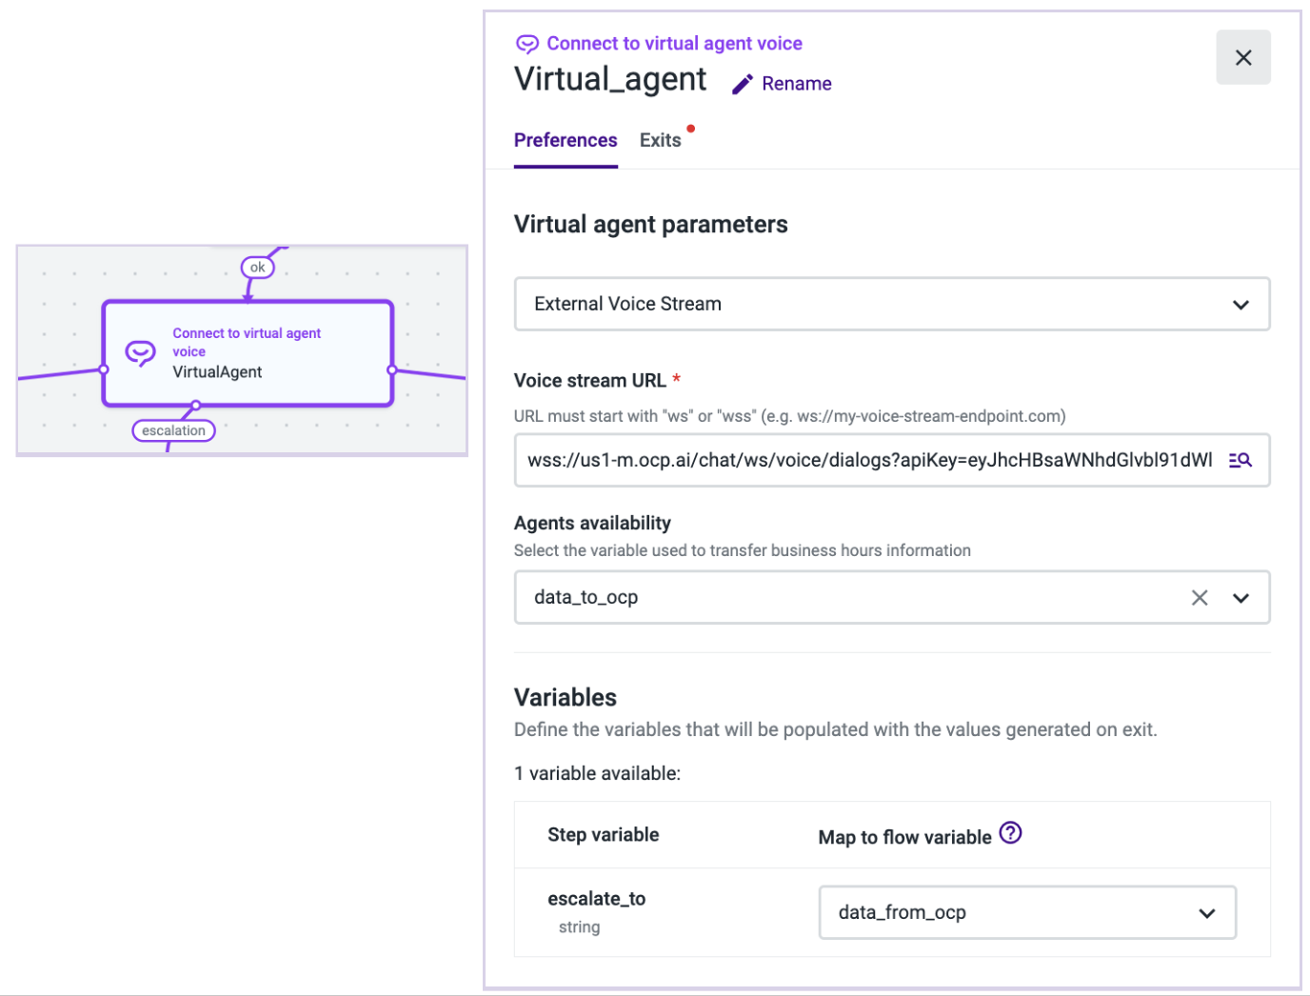Image resolution: width=1310 pixels, height=996 pixels.
Task: Open the Map to flow variable help icon
Action: click(1010, 833)
